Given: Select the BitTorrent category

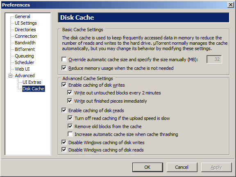Looking at the screenshot, I should click(x=25, y=49).
